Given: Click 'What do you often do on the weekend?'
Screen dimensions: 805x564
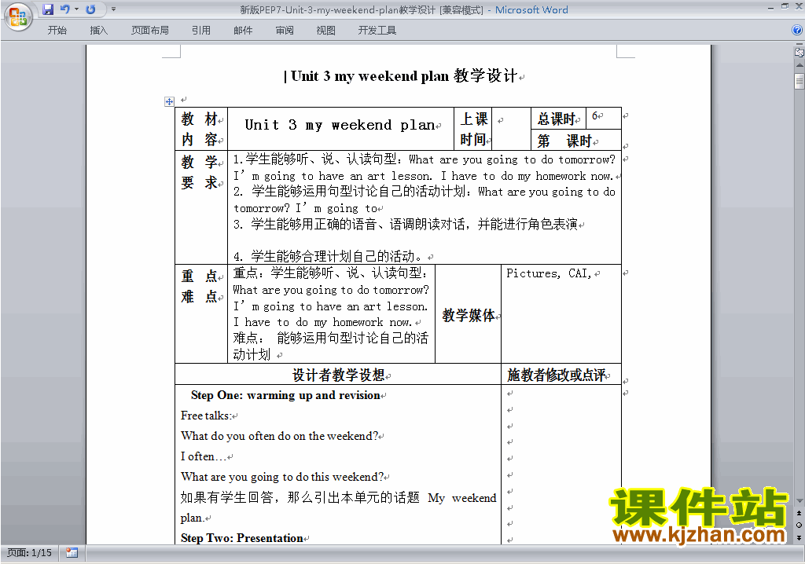Looking at the screenshot, I should coord(279,436).
